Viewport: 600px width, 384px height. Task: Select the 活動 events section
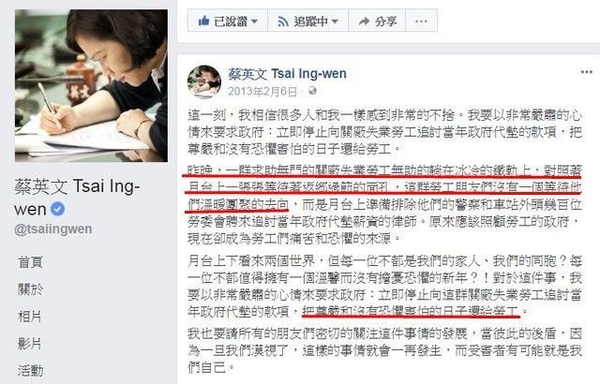click(x=31, y=370)
